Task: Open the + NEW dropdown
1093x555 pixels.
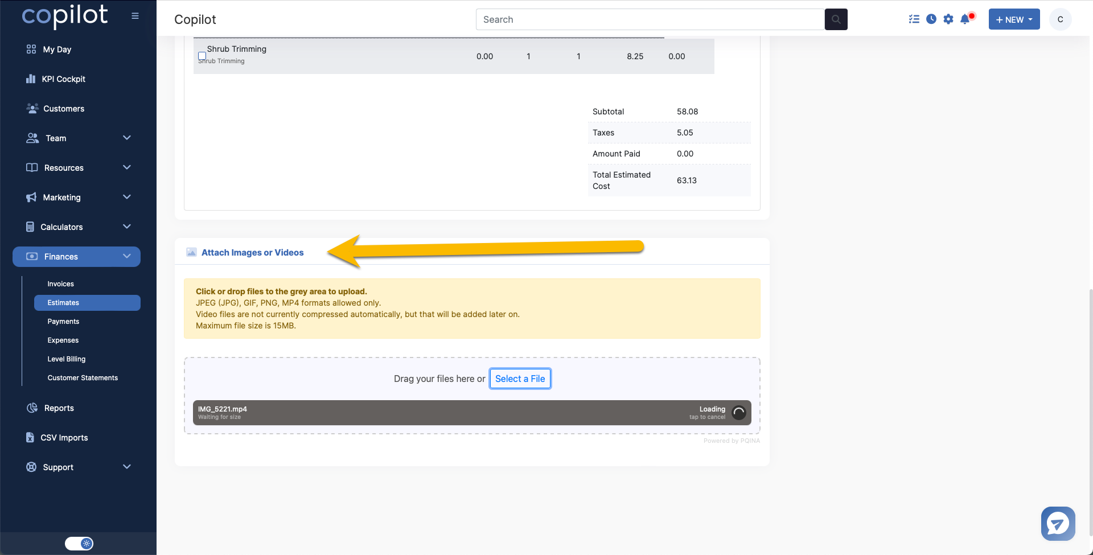Action: click(1014, 19)
